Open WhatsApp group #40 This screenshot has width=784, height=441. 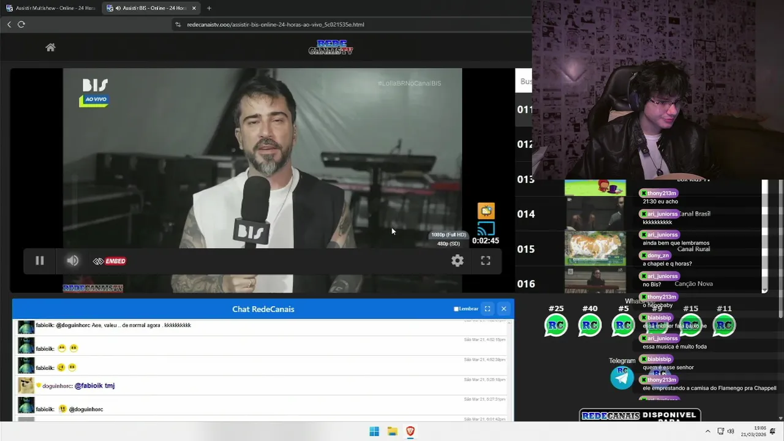point(590,325)
